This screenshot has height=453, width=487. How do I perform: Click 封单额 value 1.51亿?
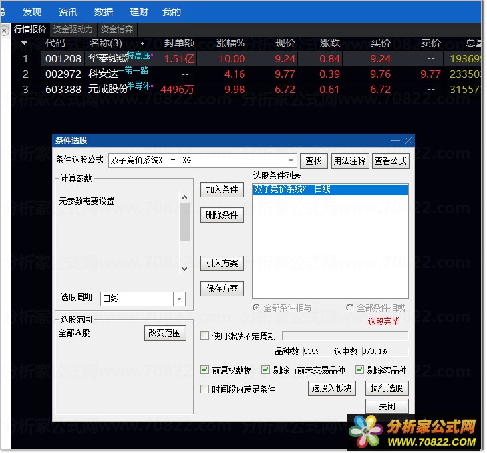coord(179,58)
